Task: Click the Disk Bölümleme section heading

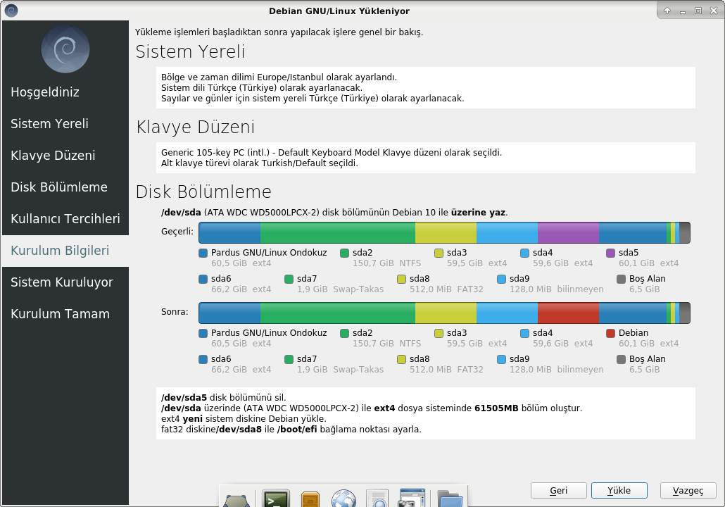Action: pos(203,192)
